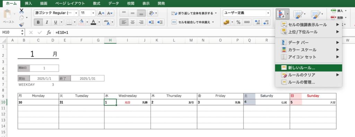Viewport: 355px width, 137px height.
Task: Set vertical alignment to top
Action: pos(124,13)
